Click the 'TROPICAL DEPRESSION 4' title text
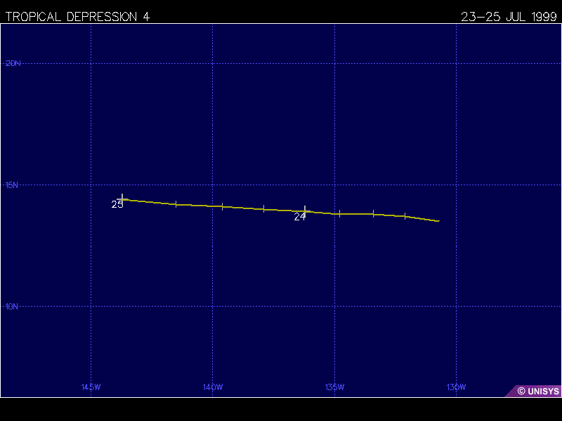 (77, 17)
